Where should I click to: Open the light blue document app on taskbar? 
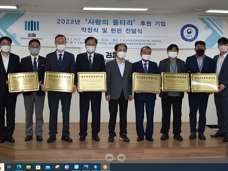click(x=76, y=167)
